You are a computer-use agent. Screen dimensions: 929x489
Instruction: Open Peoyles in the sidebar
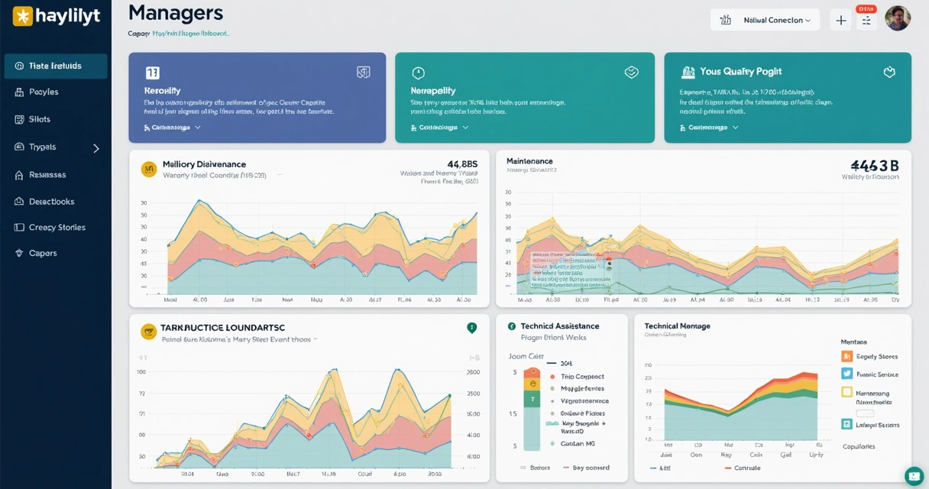click(x=44, y=92)
